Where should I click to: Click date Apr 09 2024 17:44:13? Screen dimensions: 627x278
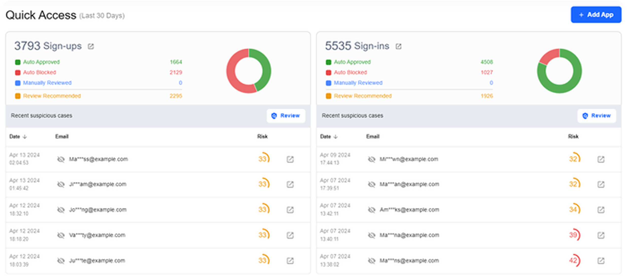pyautogui.click(x=335, y=159)
